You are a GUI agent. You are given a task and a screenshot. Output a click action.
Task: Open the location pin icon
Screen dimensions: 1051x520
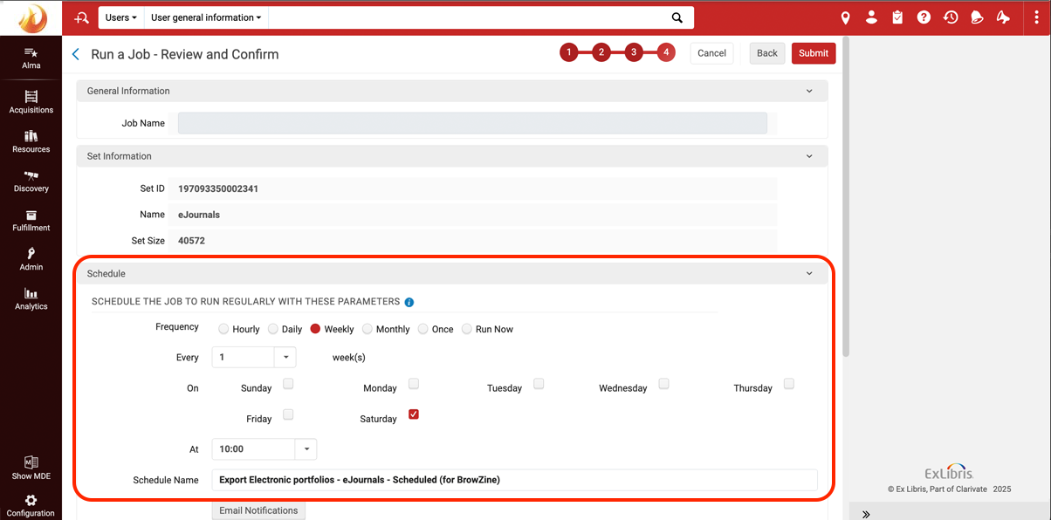(845, 17)
